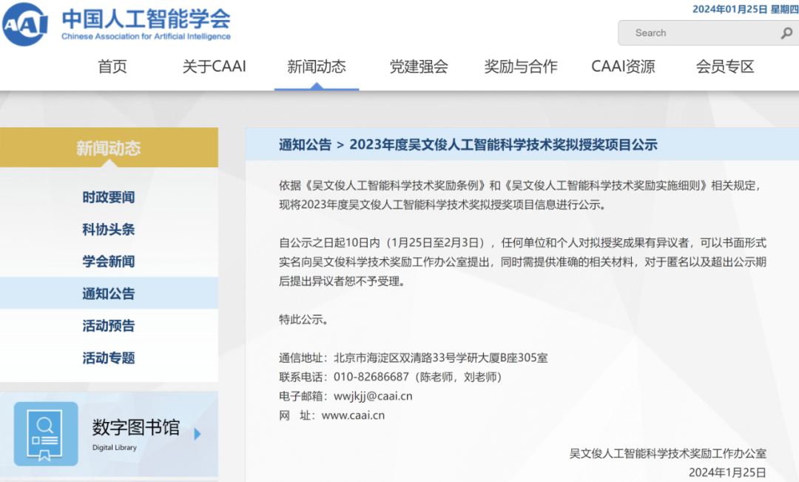The height and width of the screenshot is (482, 799).
Task: Open 时政要闻 in the sidebar
Action: point(109,197)
